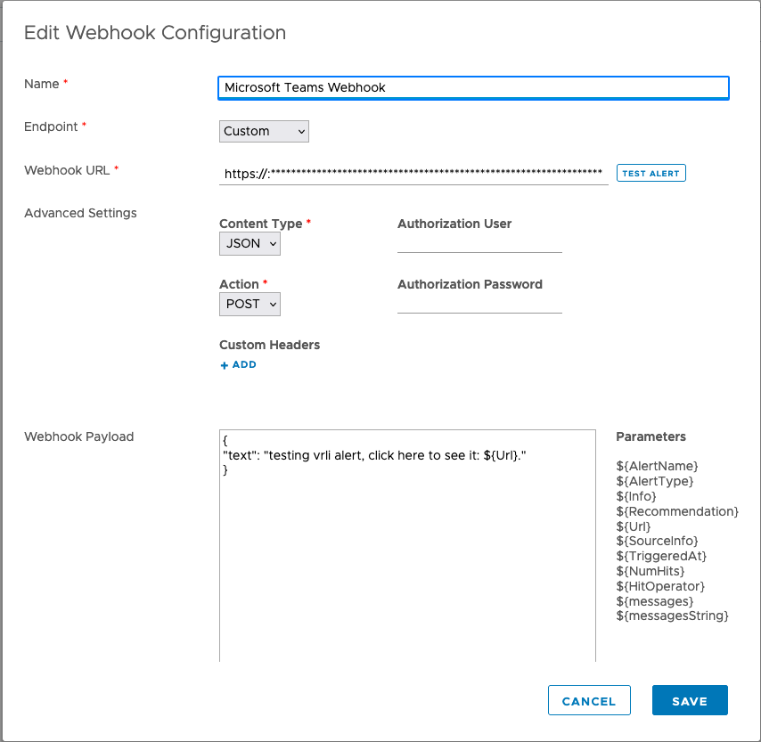Open the Content Type JSON dropdown

250,243
